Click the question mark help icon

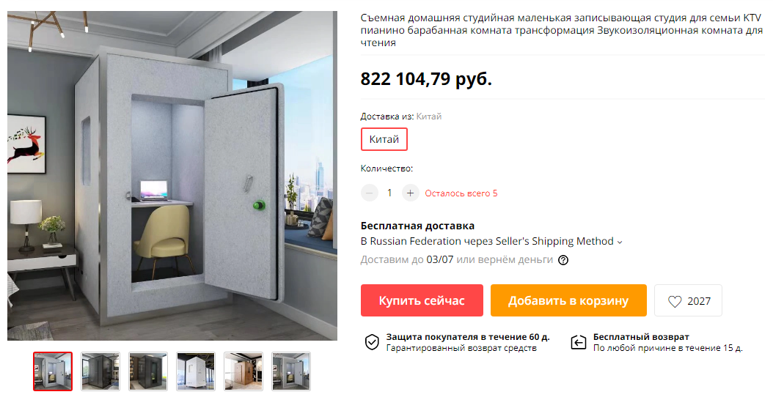click(563, 260)
